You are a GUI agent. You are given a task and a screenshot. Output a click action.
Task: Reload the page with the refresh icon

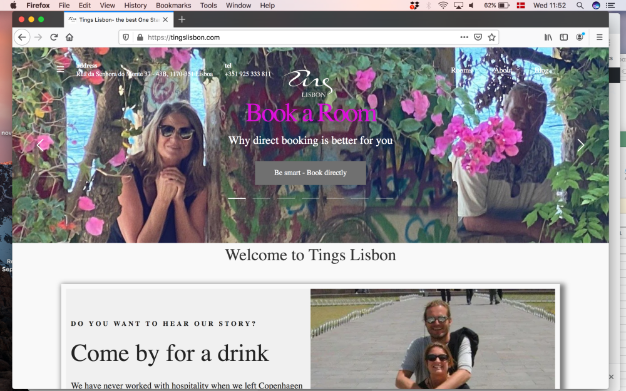(54, 37)
